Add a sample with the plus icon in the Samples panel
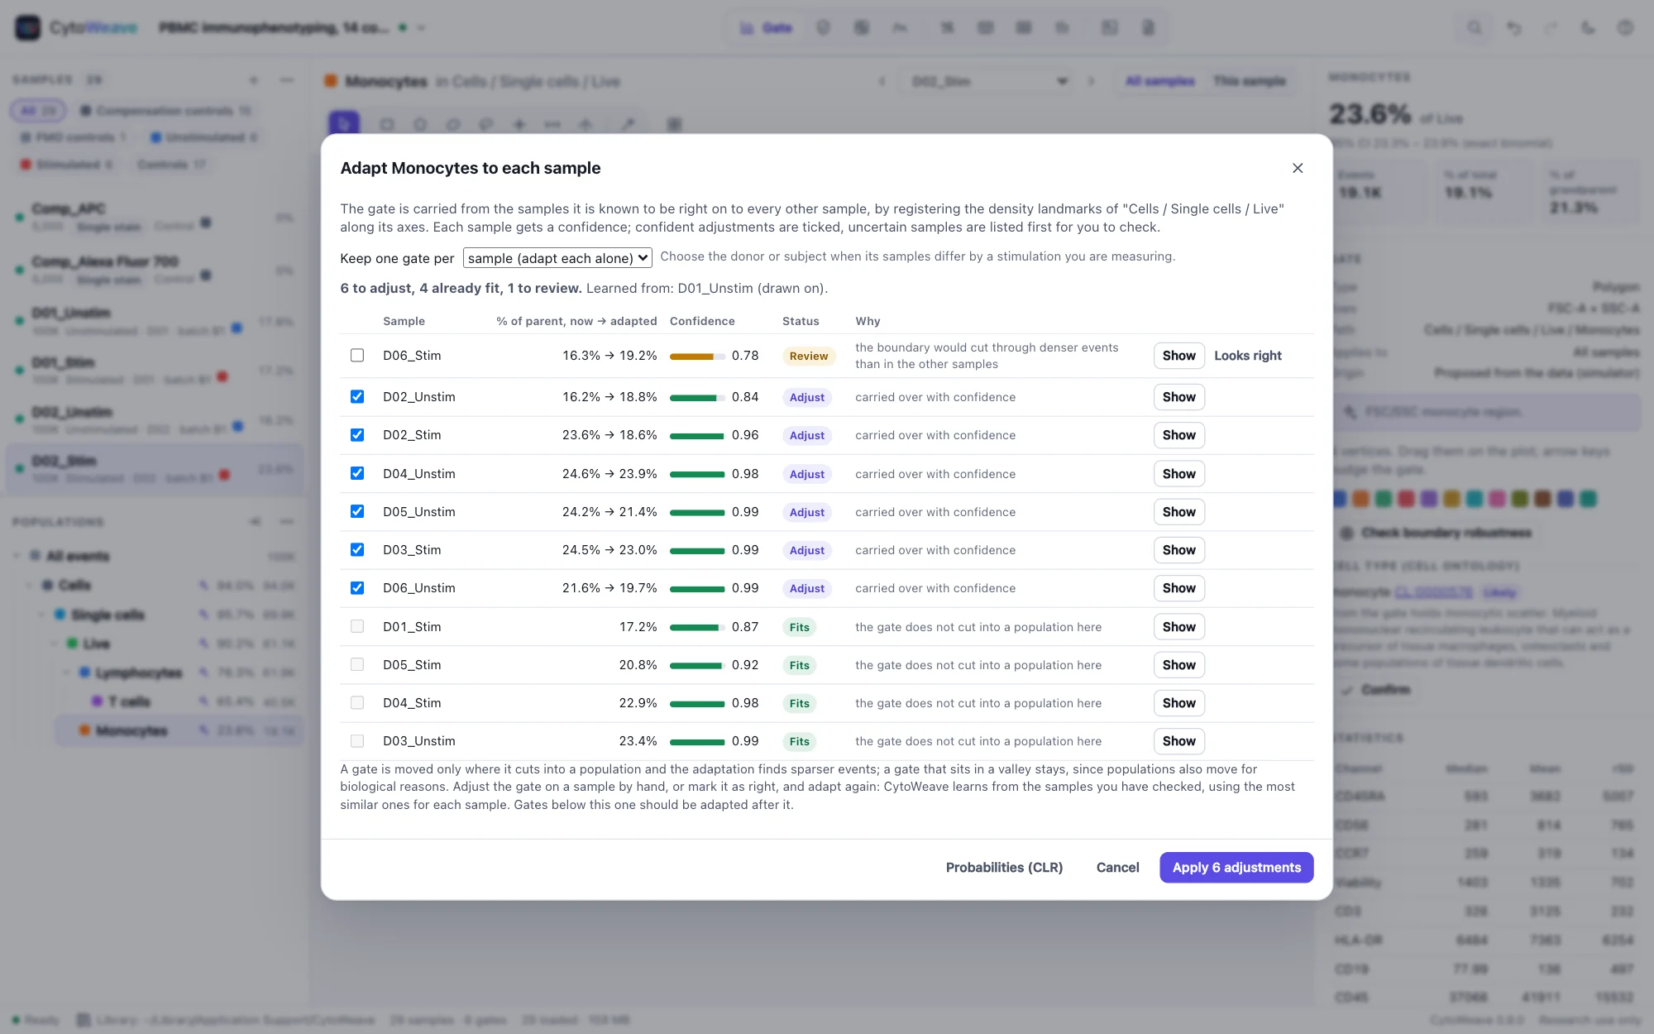 (x=254, y=80)
